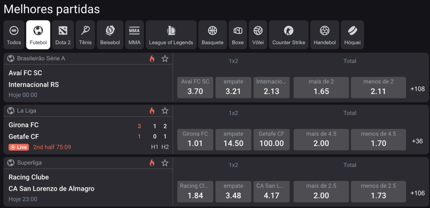Select mais de 2 odds 1.65
The image size is (430, 208).
click(321, 87)
